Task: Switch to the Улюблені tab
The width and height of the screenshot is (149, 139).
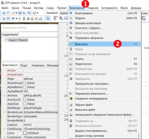Action: tap(38, 66)
